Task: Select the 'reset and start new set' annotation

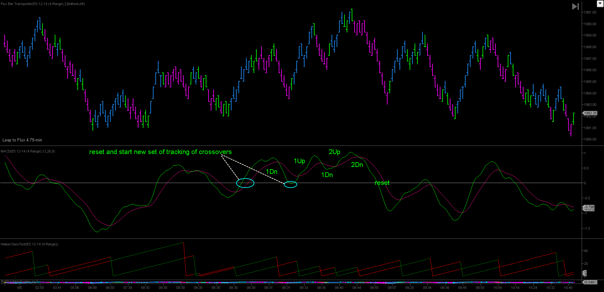Action: (x=160, y=152)
